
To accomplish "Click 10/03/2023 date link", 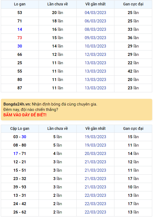I will click(x=95, y=46).
